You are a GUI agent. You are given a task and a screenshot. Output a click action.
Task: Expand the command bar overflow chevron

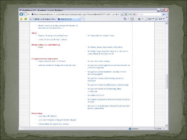click(x=167, y=18)
